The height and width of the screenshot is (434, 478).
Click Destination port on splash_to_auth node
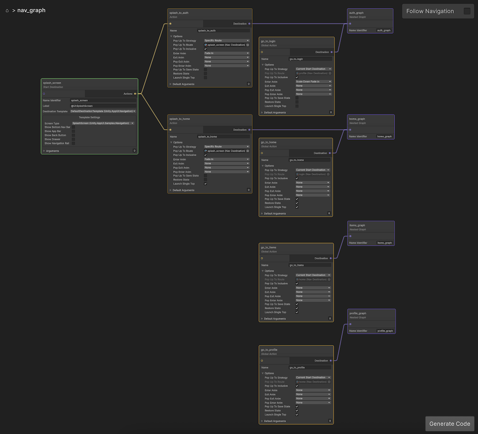point(249,23)
